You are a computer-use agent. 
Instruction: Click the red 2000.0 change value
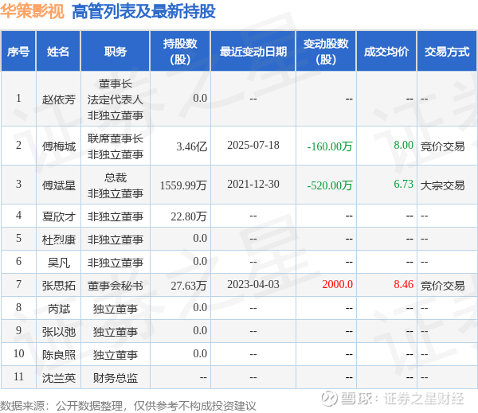[338, 284]
